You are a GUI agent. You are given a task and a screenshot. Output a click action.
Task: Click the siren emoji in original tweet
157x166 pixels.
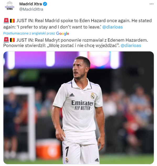click(x=6, y=21)
